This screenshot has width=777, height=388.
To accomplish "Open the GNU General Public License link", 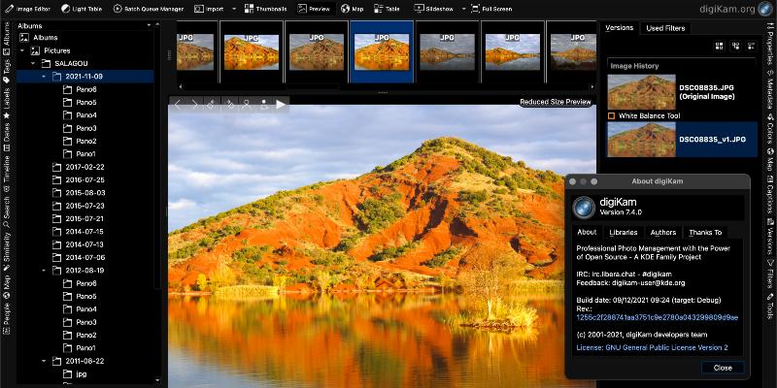I will pos(652,347).
